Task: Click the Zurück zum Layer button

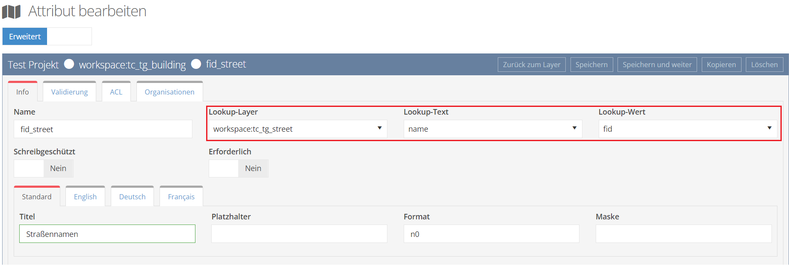Action: click(532, 65)
